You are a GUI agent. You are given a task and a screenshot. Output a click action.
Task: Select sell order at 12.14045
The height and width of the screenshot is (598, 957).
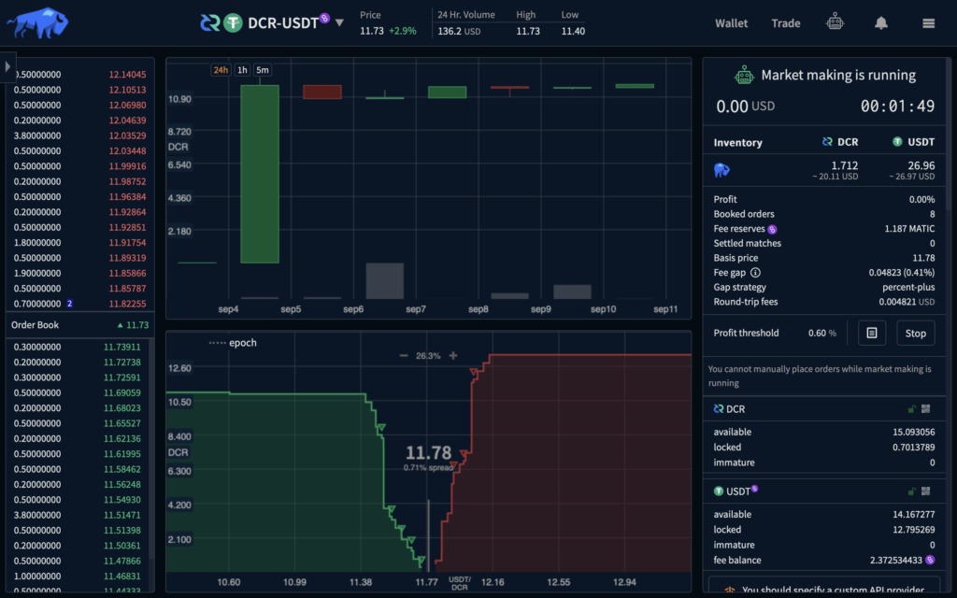click(79, 75)
